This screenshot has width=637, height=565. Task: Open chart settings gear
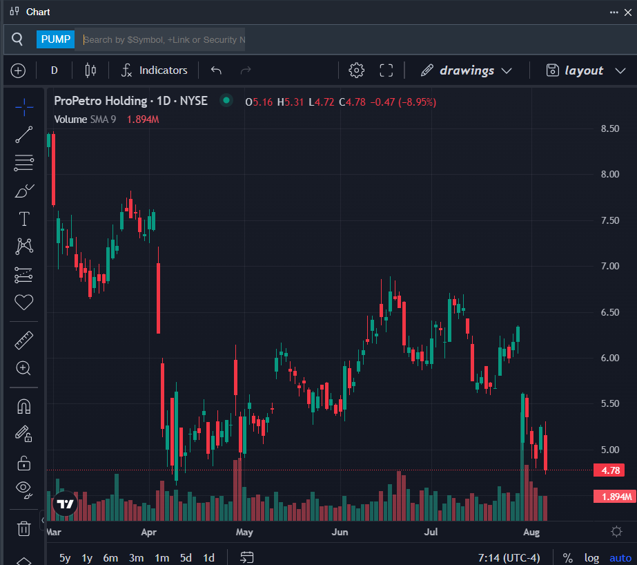point(356,70)
